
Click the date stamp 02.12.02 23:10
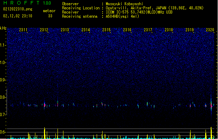point(18,16)
